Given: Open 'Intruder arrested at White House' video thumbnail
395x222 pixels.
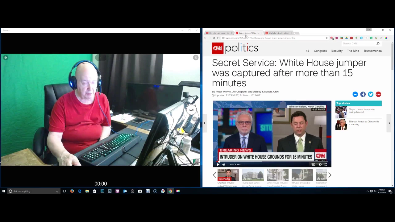Looking at the screenshot, I should (x=302, y=175).
